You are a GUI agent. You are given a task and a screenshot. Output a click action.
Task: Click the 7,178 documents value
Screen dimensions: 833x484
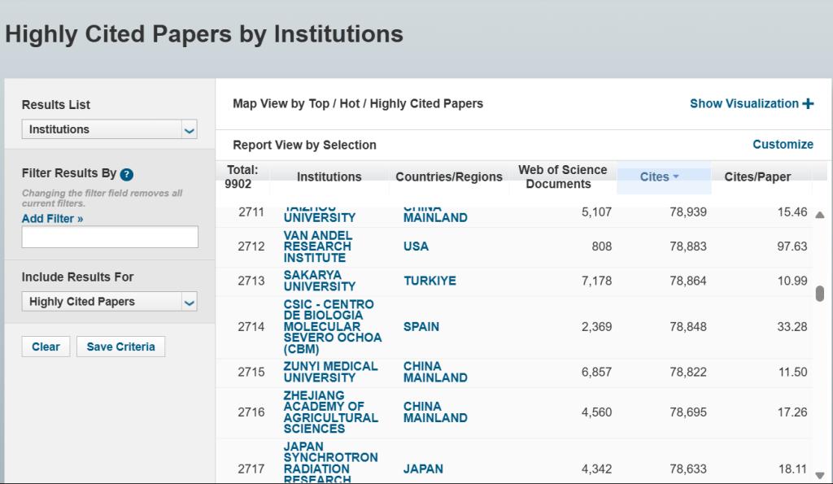coord(596,281)
